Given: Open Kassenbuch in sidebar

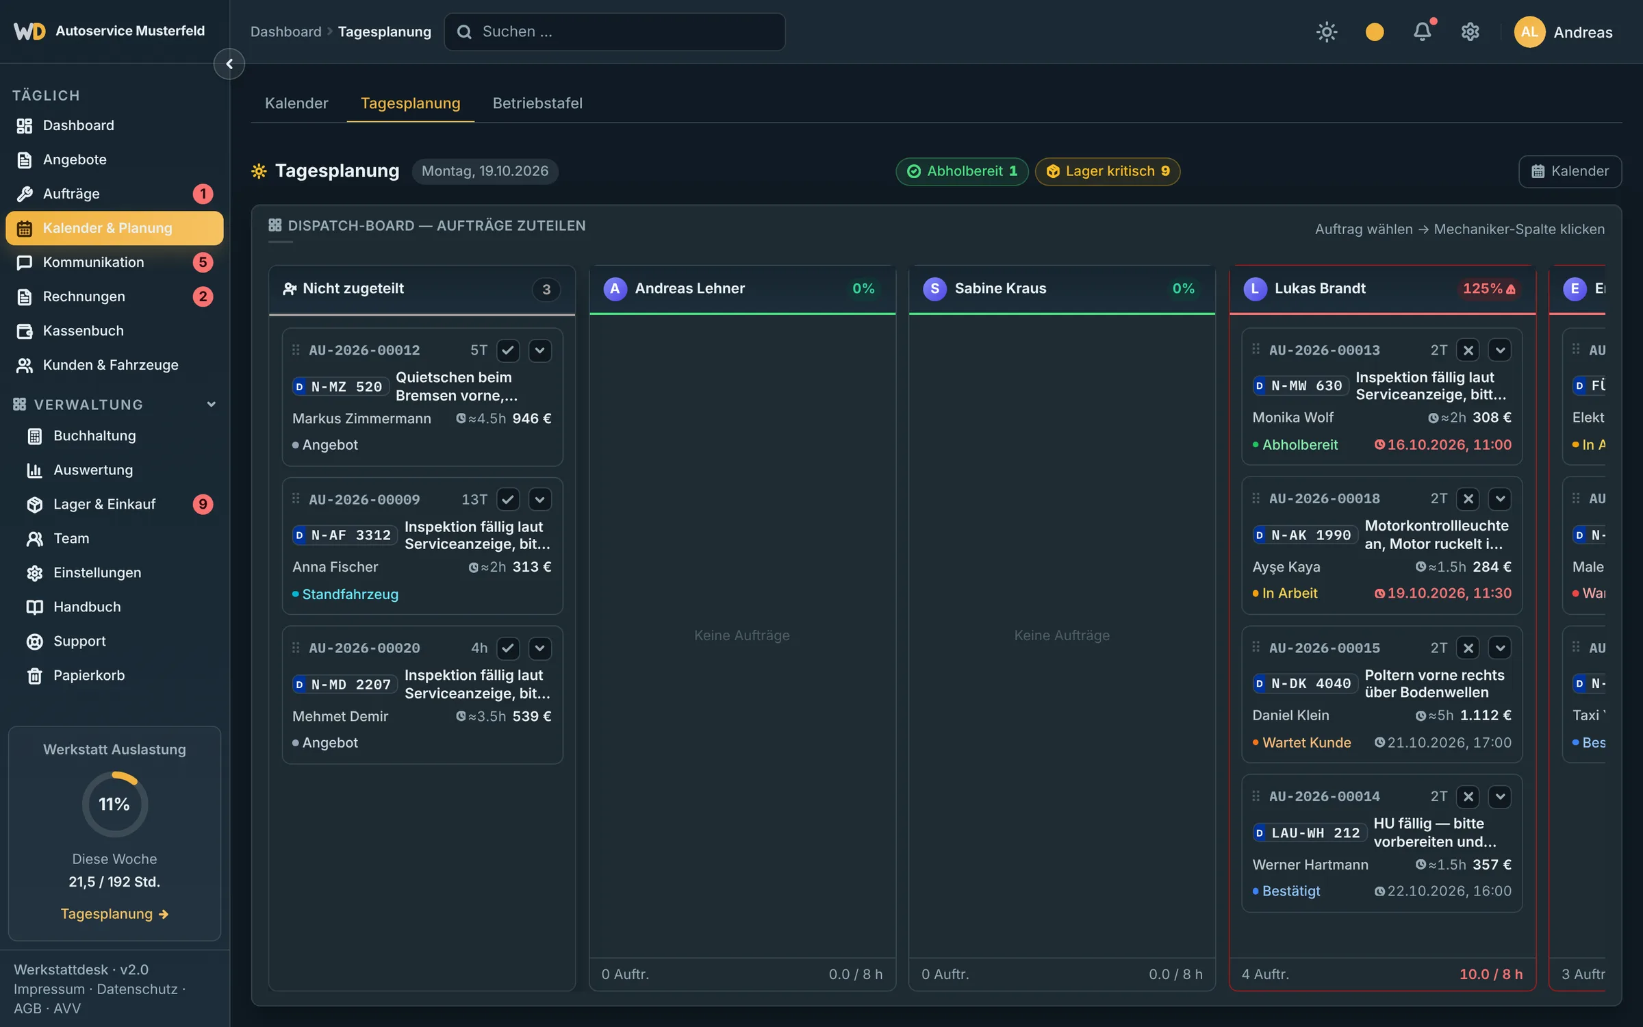Looking at the screenshot, I should tap(114, 331).
